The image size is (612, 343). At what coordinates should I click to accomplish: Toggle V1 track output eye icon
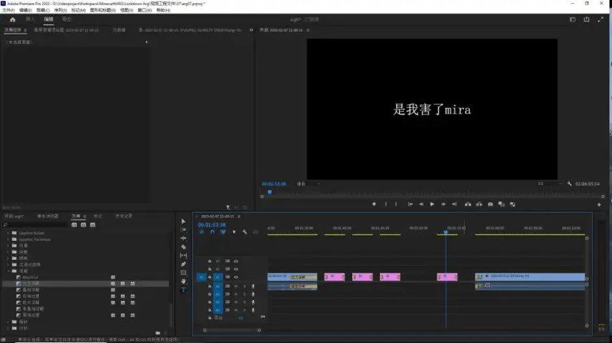coord(236,277)
